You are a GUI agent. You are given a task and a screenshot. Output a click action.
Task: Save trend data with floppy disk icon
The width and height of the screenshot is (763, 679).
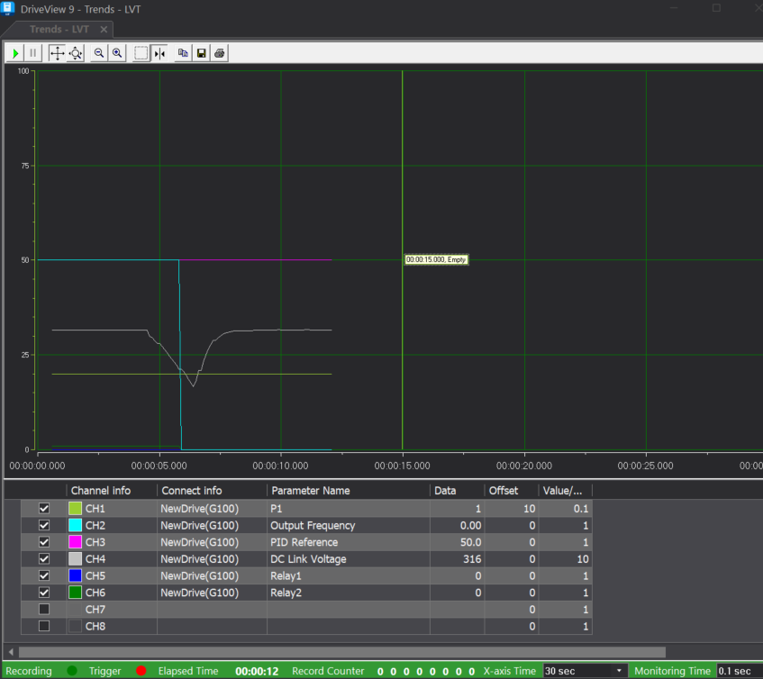[x=202, y=53]
